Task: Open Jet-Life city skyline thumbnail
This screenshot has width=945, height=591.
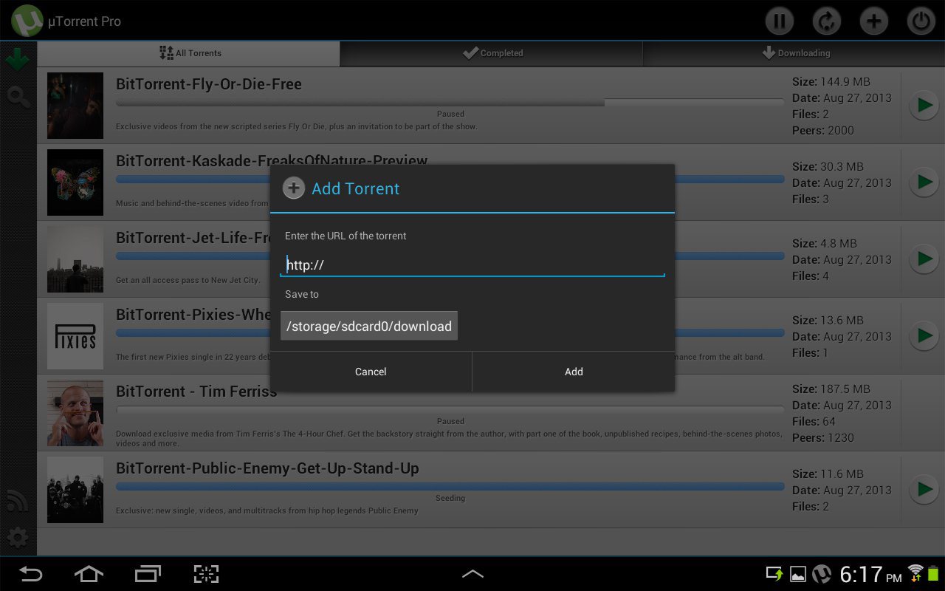Action: click(x=75, y=259)
